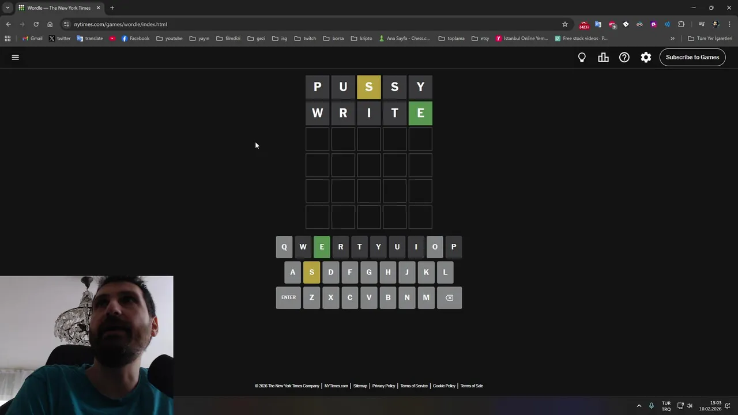Open the twitter bookmark
The height and width of the screenshot is (415, 738).
click(59, 39)
